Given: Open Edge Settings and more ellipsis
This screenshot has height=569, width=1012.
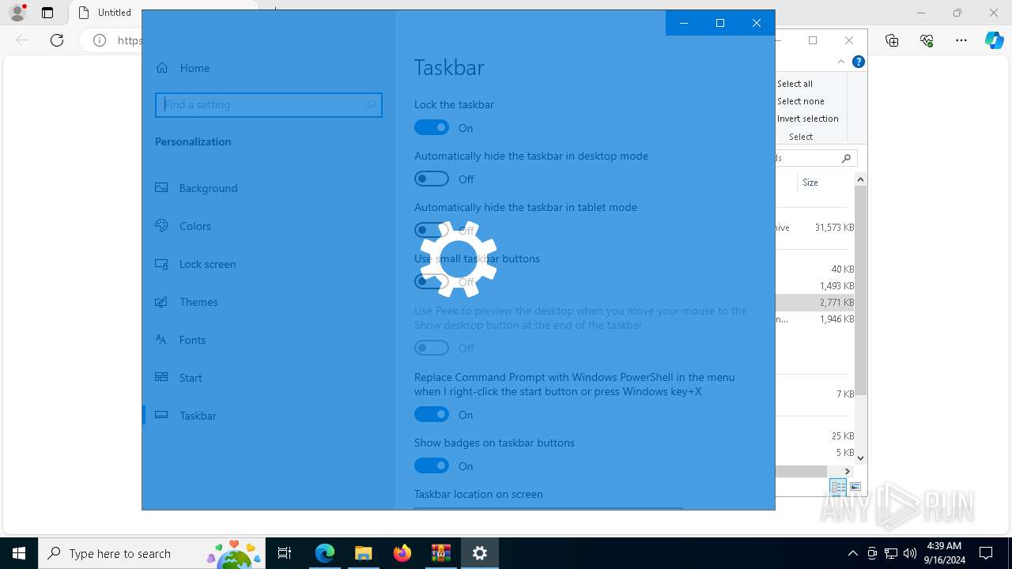Looking at the screenshot, I should click(x=961, y=40).
